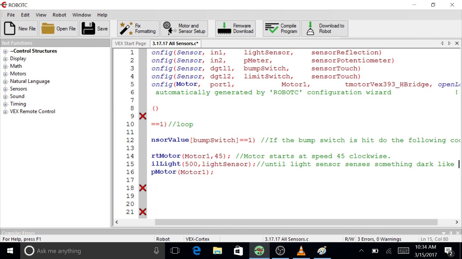Open the Edit menu
The image size is (462, 259).
(25, 15)
